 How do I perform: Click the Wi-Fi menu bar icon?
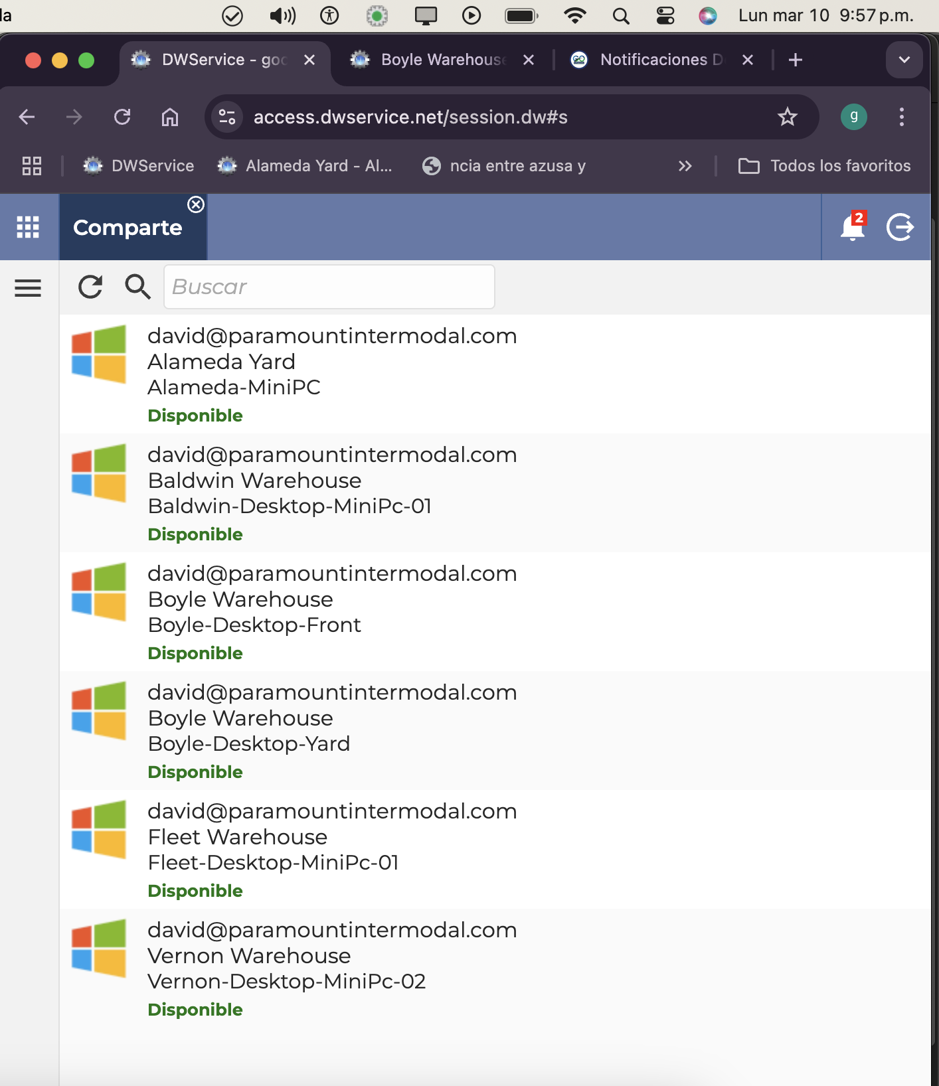click(x=575, y=16)
